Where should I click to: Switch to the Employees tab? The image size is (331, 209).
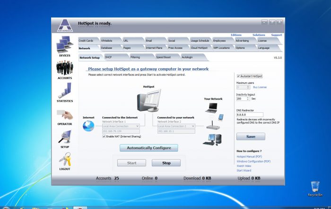click(222, 41)
